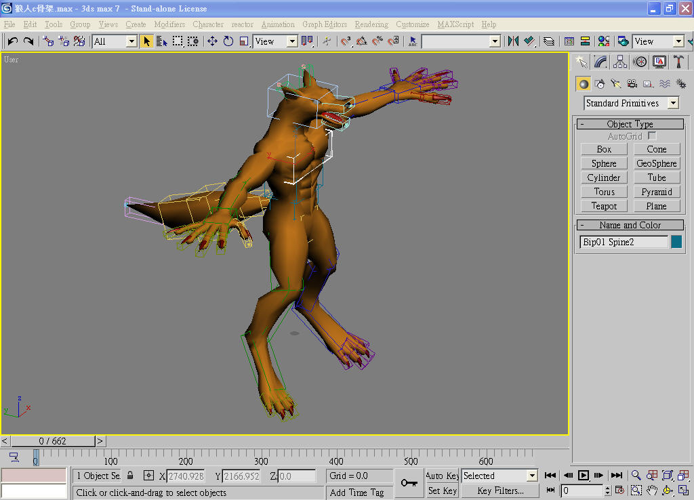Click the Pan View hand icon
The height and width of the screenshot is (500, 694).
coord(652,490)
